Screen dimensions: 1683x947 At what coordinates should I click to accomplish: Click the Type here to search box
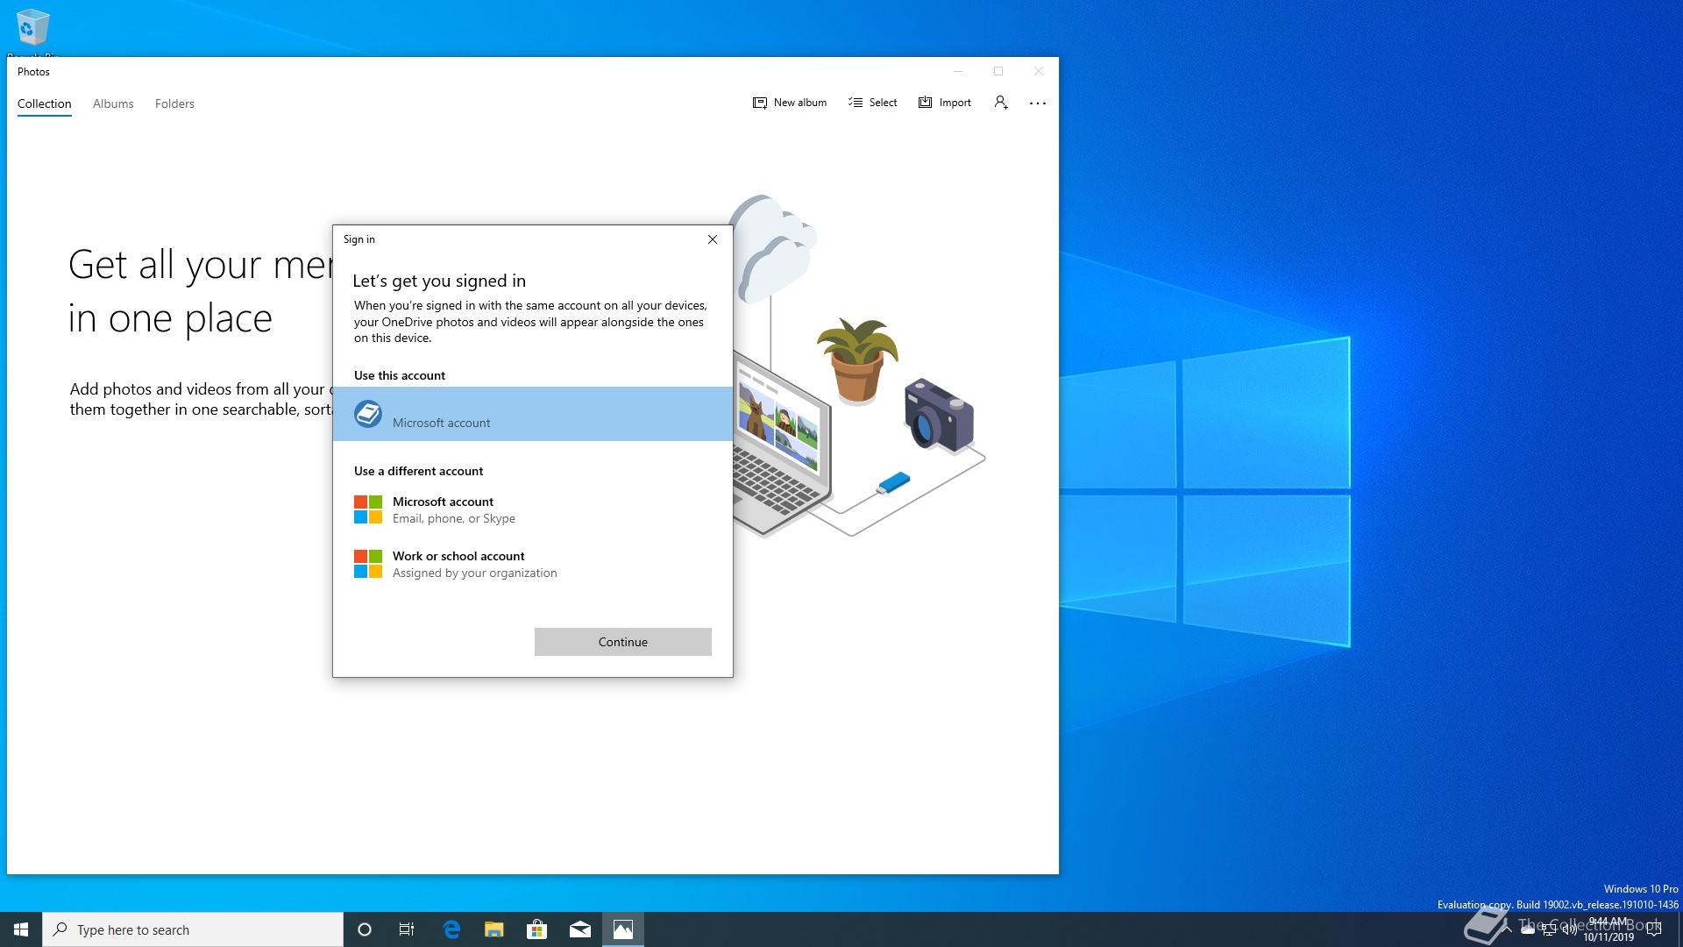click(x=193, y=929)
